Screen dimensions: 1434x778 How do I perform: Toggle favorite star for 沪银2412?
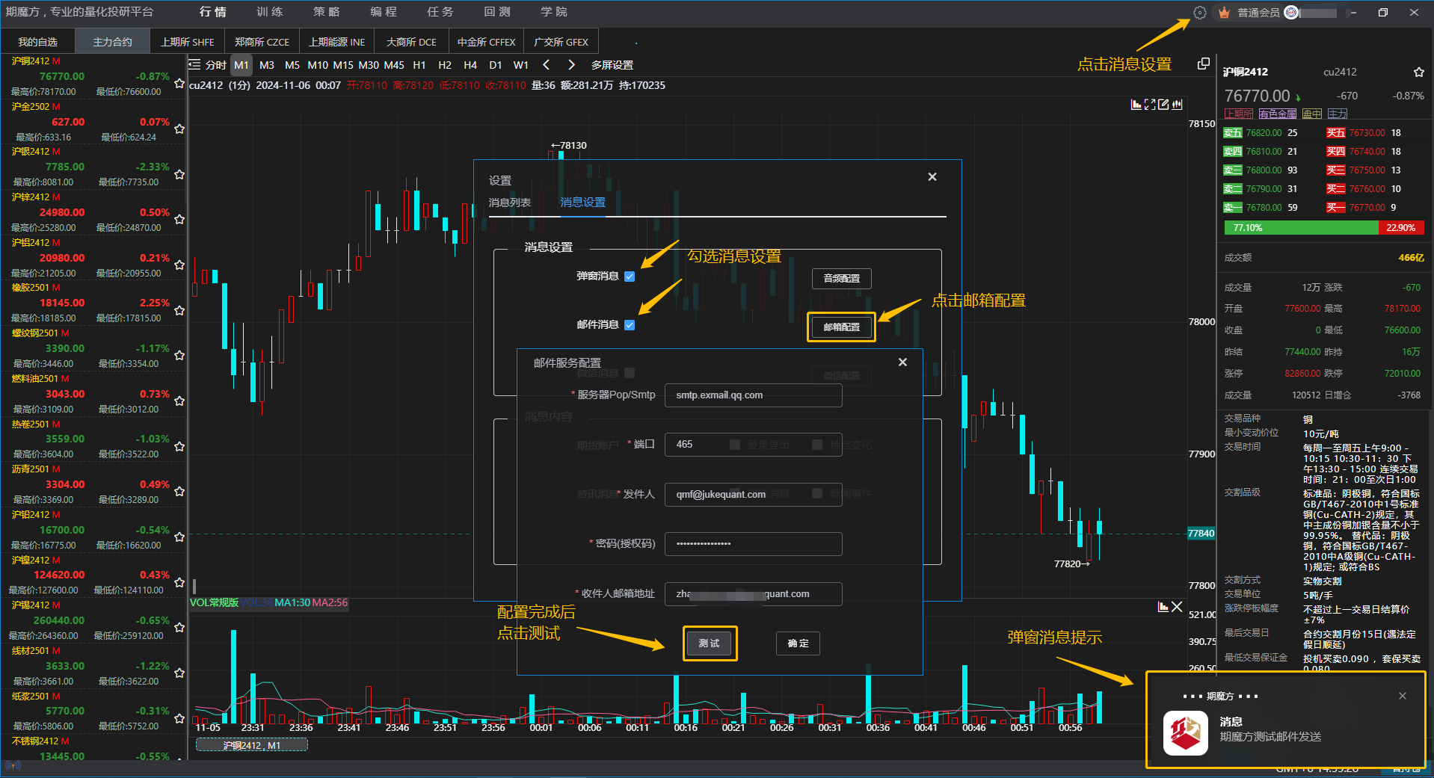179,174
